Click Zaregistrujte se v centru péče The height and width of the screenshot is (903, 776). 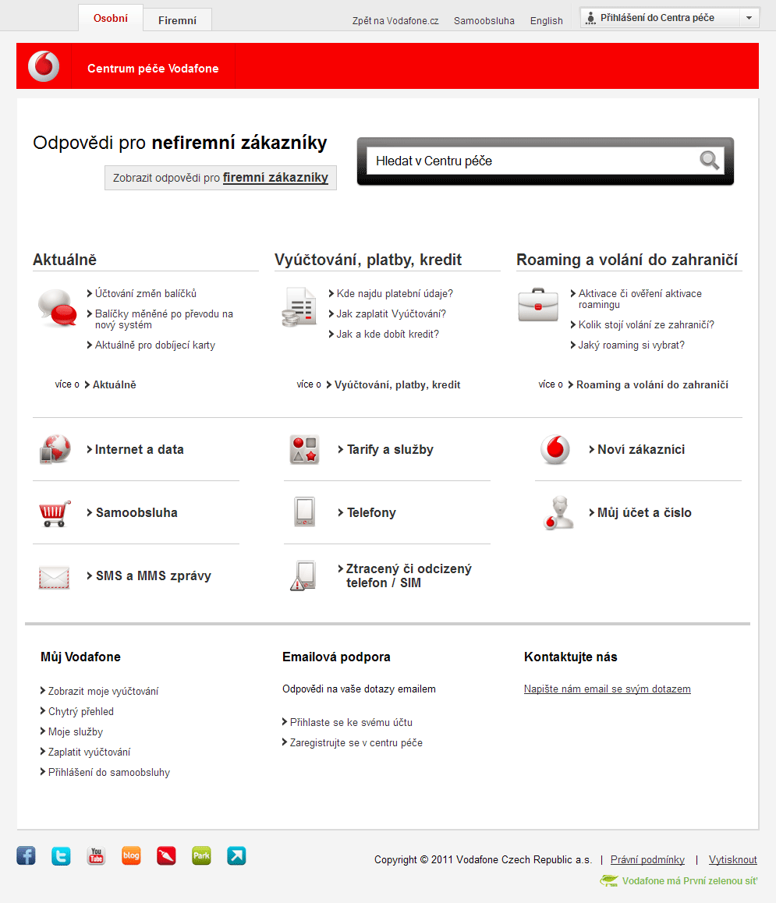(x=356, y=742)
